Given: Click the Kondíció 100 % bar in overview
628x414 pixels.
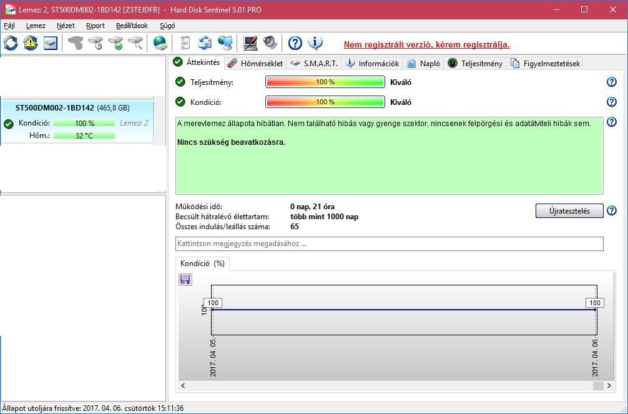Looking at the screenshot, I should [325, 102].
